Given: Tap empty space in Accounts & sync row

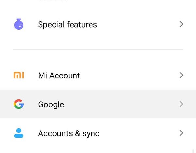Looking at the screenshot, I should [138, 133].
